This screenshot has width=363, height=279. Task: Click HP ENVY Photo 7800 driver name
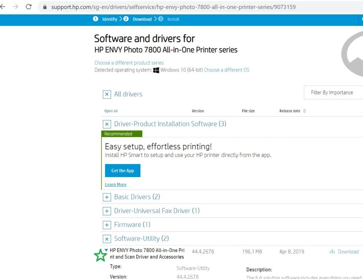[147, 253]
